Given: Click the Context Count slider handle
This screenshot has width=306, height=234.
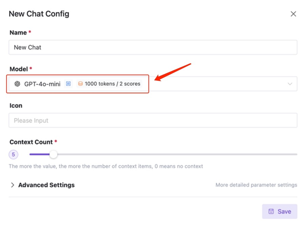Looking at the screenshot, I should tap(53, 155).
